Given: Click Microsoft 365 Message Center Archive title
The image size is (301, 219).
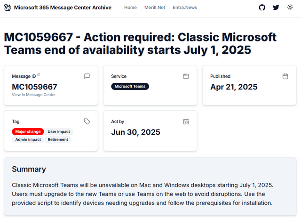Looking at the screenshot, I should [63, 8].
